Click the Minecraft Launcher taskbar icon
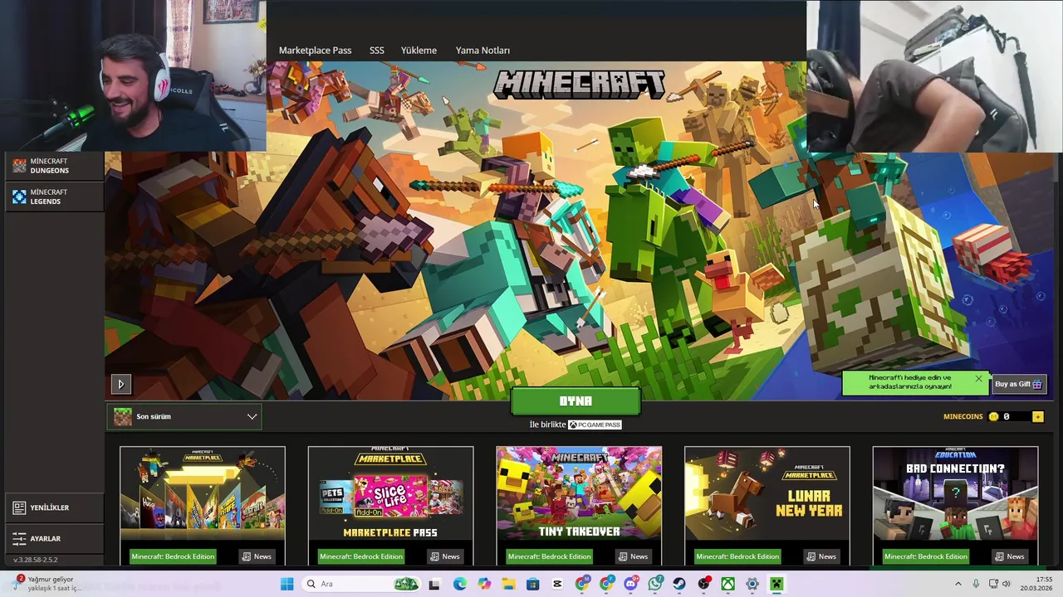The width and height of the screenshot is (1063, 597). (x=776, y=585)
